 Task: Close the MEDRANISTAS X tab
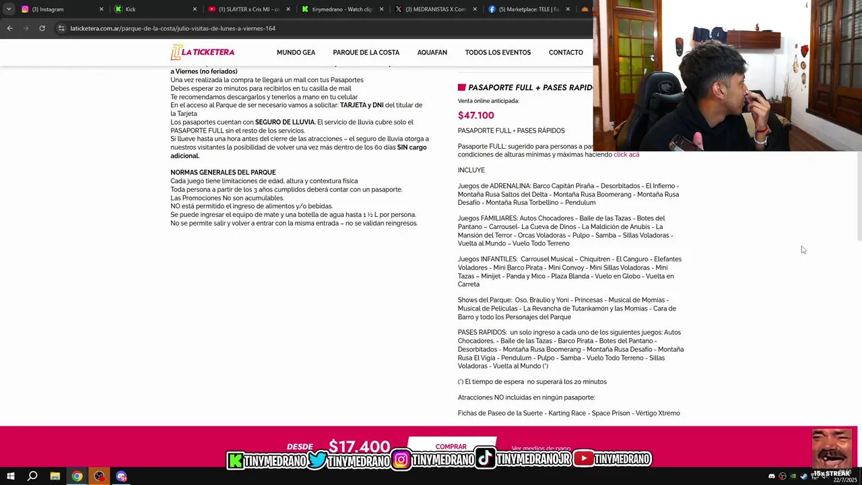[x=474, y=9]
